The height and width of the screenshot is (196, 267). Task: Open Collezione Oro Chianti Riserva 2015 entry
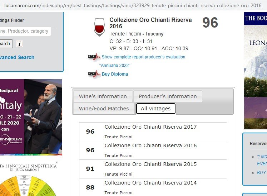150,164
